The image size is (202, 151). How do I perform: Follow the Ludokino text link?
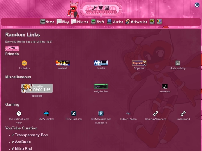(24, 69)
